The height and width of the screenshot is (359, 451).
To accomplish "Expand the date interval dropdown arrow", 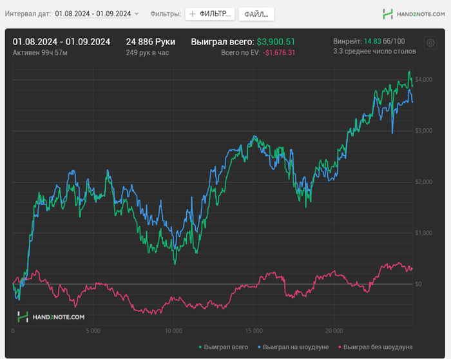I will pos(137,14).
